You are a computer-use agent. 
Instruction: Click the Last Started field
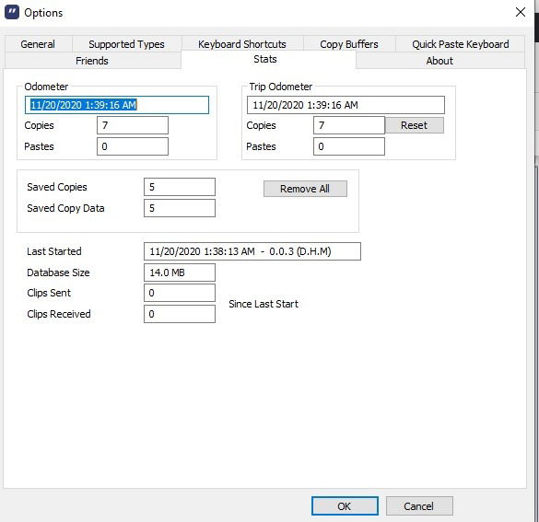252,251
